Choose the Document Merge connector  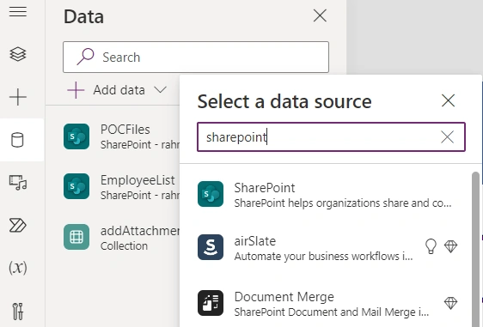327,303
